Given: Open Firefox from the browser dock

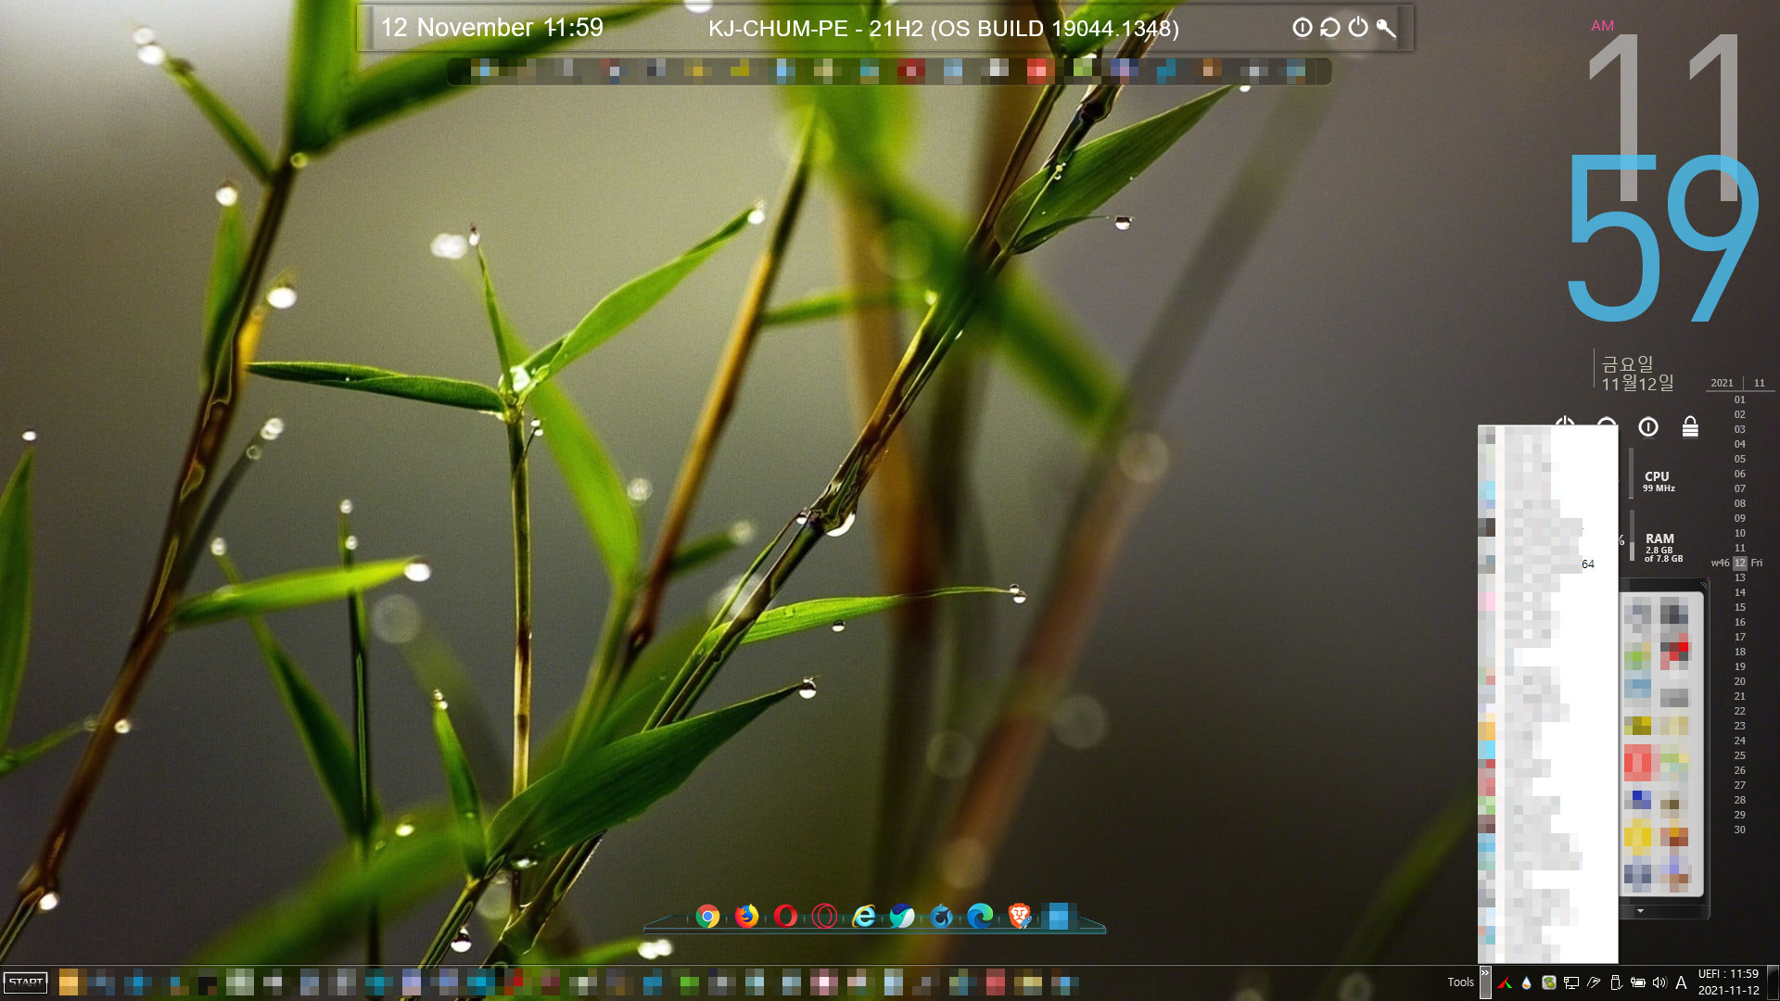Looking at the screenshot, I should (746, 917).
